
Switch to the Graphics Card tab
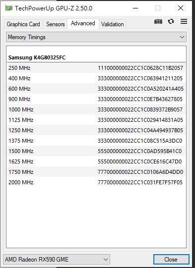click(23, 24)
